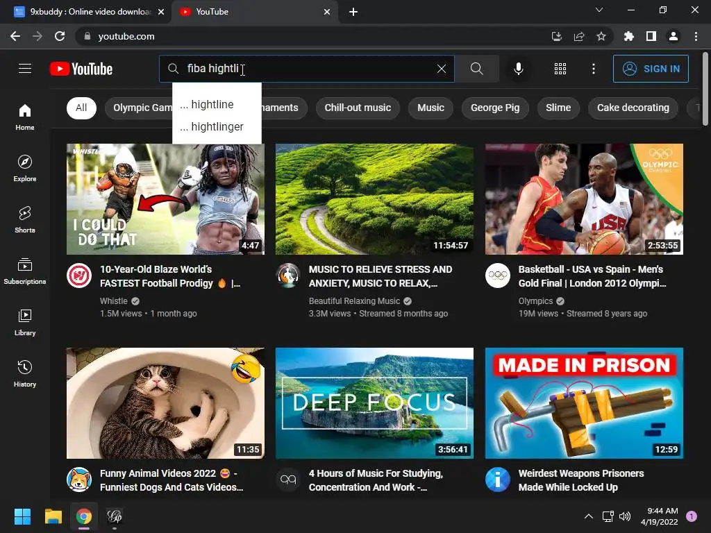Reload the YouTube page
The image size is (711, 533).
[x=60, y=36]
